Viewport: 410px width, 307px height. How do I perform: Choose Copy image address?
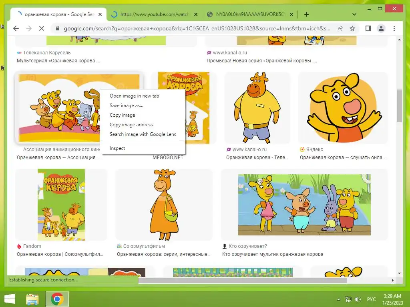click(x=131, y=125)
